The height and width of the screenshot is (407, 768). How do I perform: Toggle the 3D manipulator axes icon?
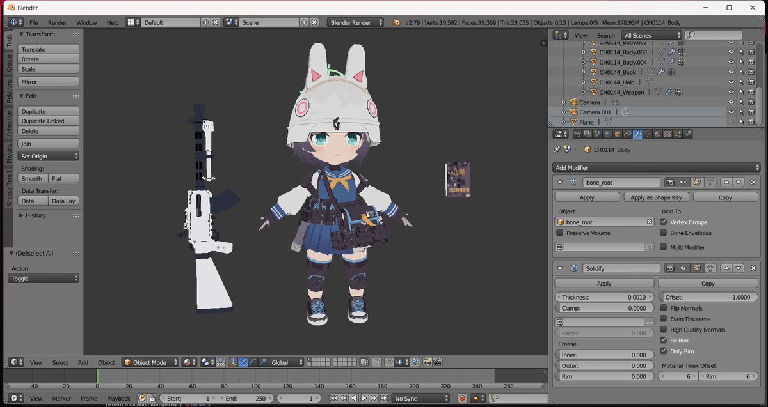(x=234, y=362)
